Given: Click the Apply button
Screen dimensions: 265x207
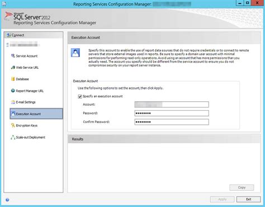Looking at the screenshot, I should 222,199.
